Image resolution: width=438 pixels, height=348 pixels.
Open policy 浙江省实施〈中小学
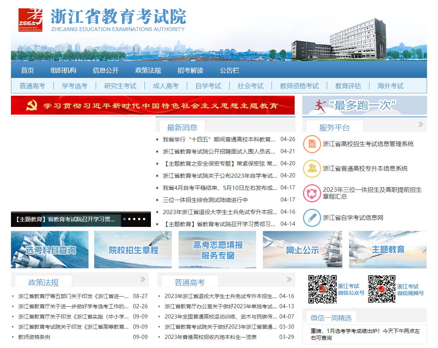[73, 317]
